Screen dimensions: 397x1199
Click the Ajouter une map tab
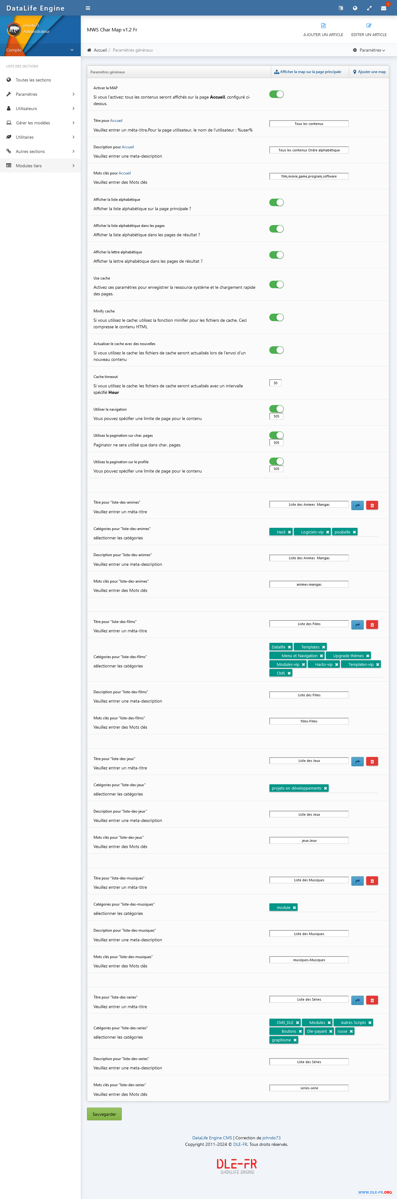click(370, 72)
